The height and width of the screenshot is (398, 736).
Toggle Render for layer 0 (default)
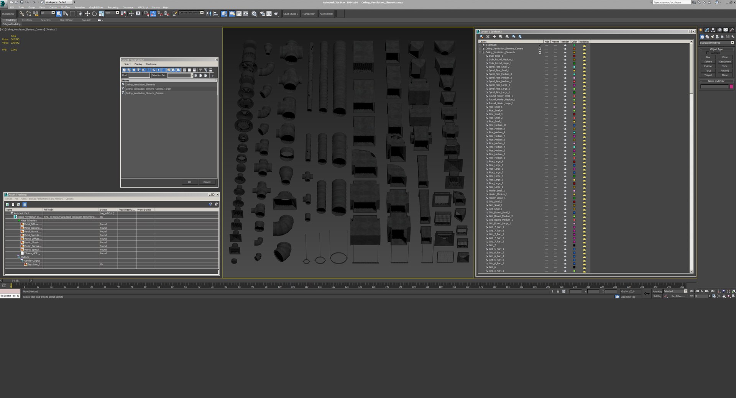(x=565, y=45)
